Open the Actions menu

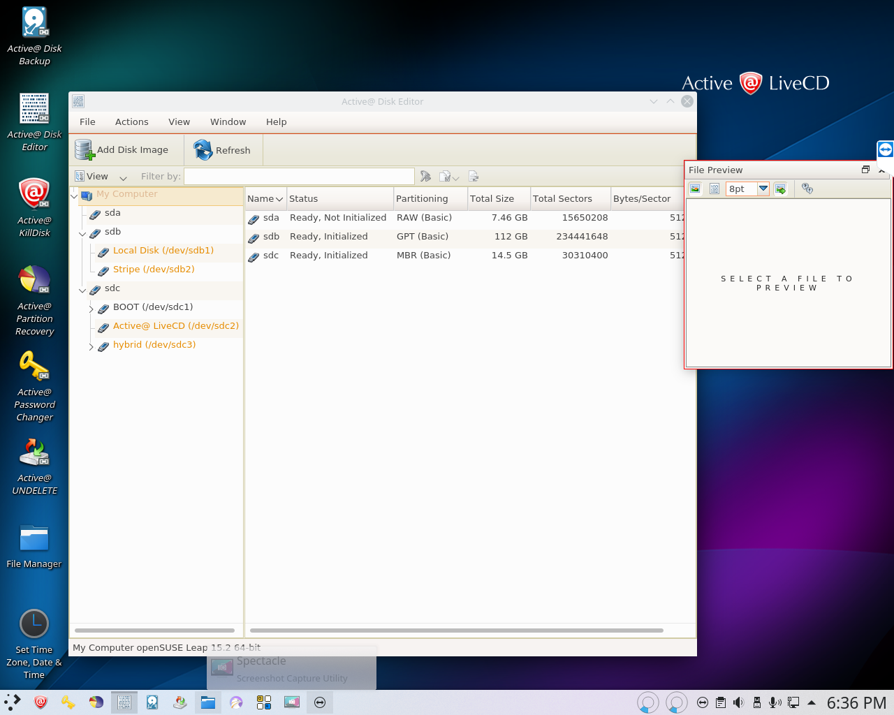pyautogui.click(x=131, y=121)
